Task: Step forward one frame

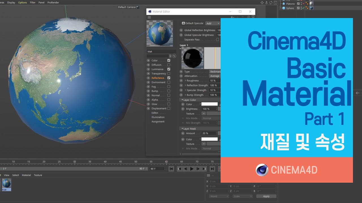Action: click(198, 169)
